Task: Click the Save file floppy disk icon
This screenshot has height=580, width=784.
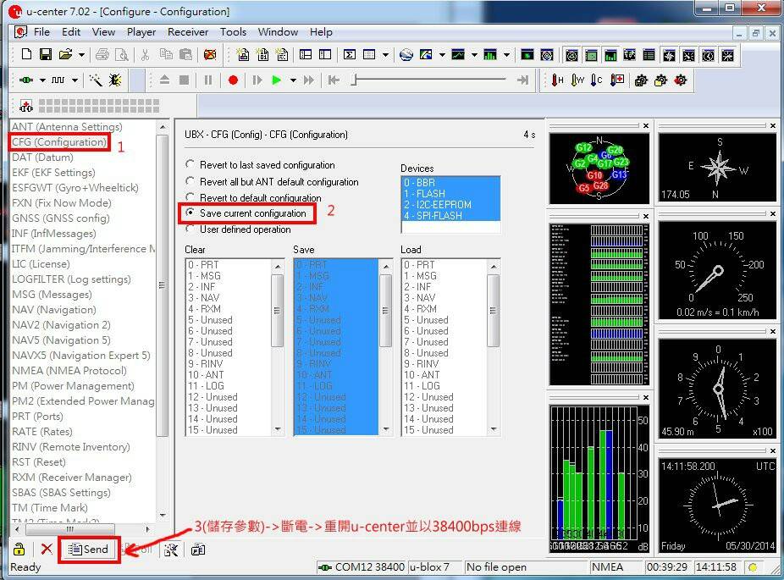Action: 46,55
